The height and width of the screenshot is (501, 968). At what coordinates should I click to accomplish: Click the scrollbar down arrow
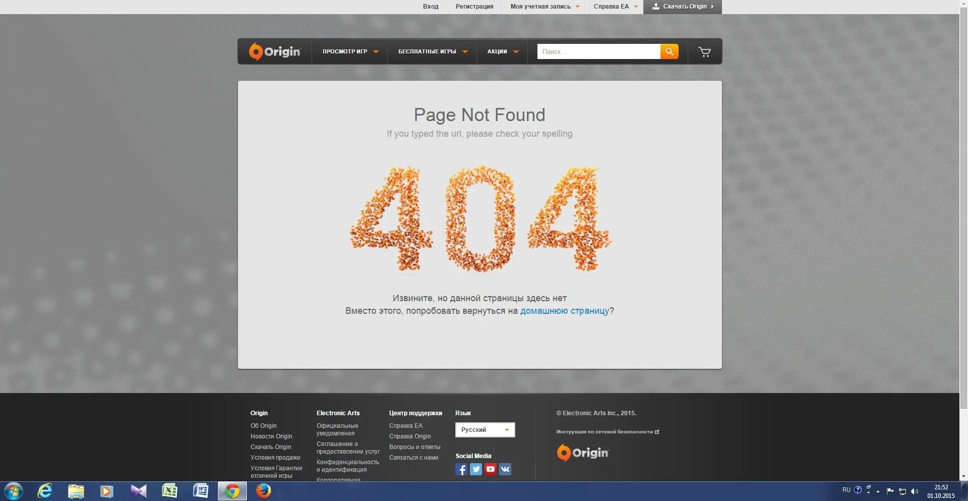point(963,476)
